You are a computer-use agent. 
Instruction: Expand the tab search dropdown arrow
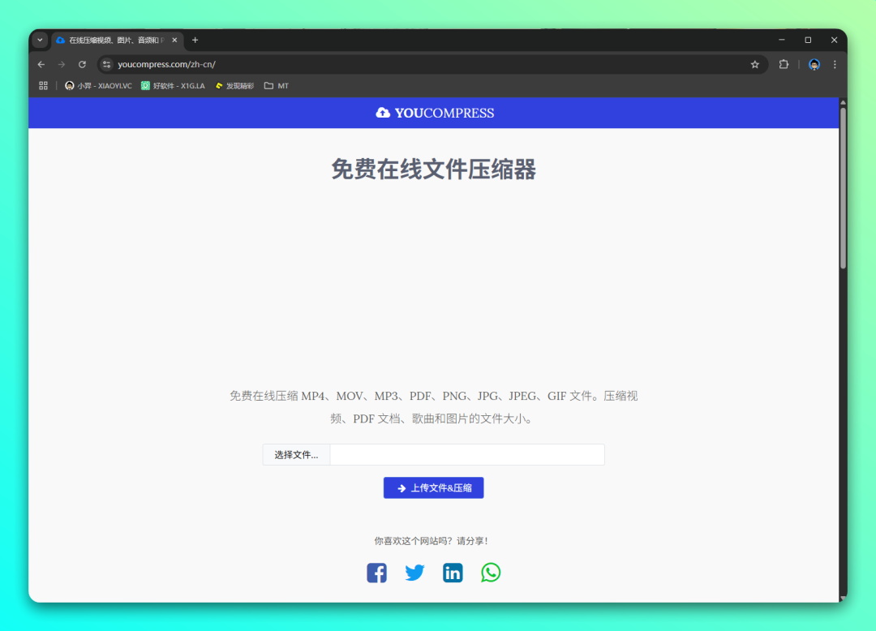click(x=40, y=41)
